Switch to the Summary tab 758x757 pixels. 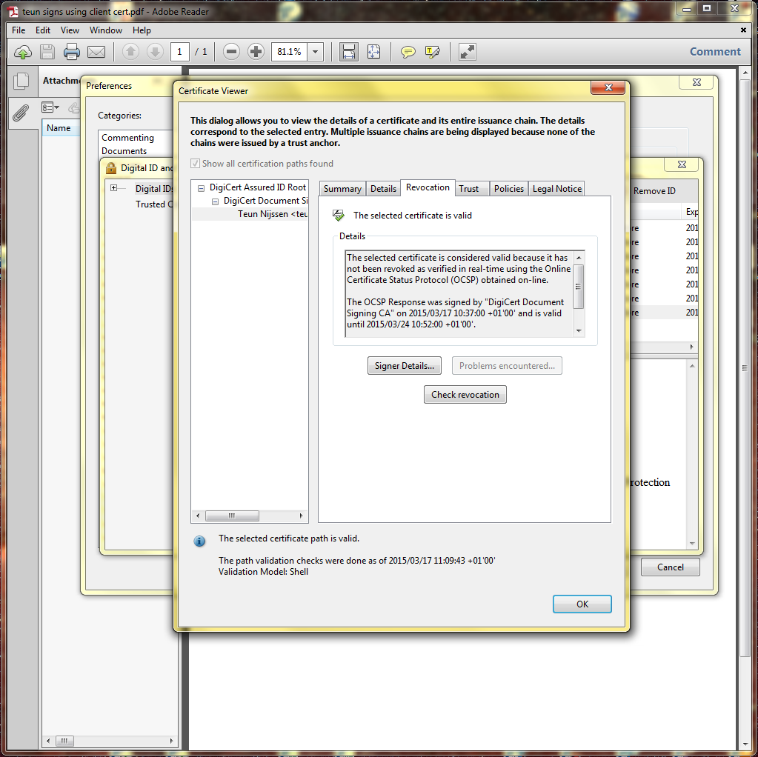coord(342,189)
